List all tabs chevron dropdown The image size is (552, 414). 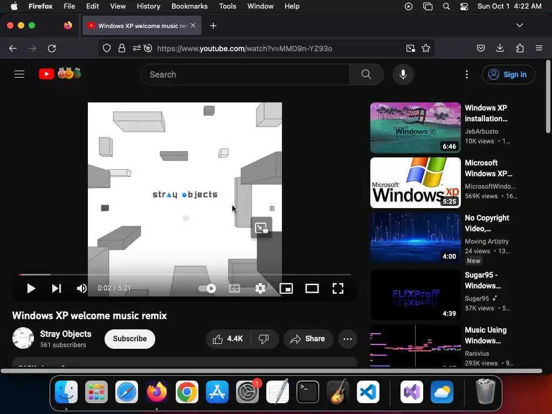(x=520, y=25)
